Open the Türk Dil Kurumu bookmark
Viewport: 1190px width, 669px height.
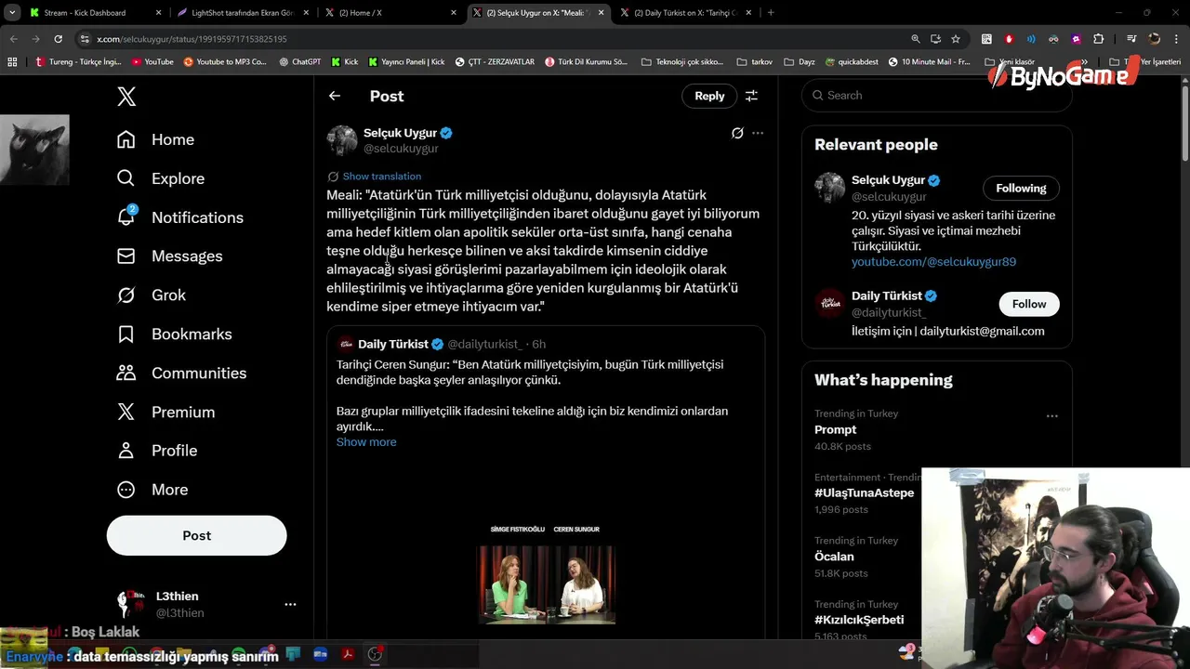pos(586,62)
